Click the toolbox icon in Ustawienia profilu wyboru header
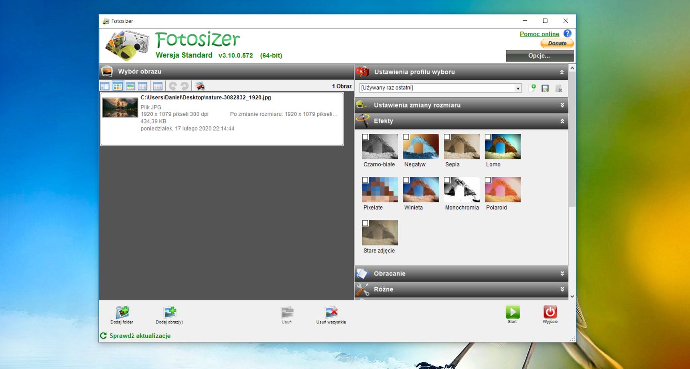This screenshot has height=369, width=690. [363, 72]
